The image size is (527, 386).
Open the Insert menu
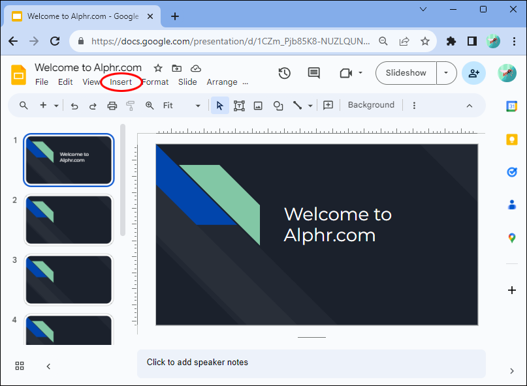coord(121,82)
